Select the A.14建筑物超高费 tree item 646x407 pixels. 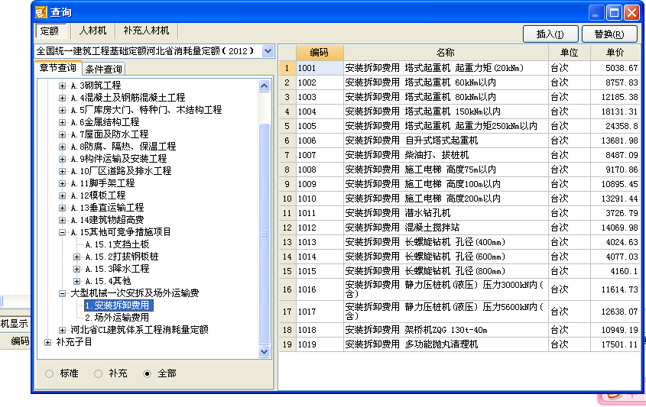(107, 220)
